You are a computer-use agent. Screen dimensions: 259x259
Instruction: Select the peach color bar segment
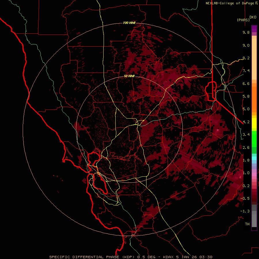pyautogui.click(x=254, y=59)
